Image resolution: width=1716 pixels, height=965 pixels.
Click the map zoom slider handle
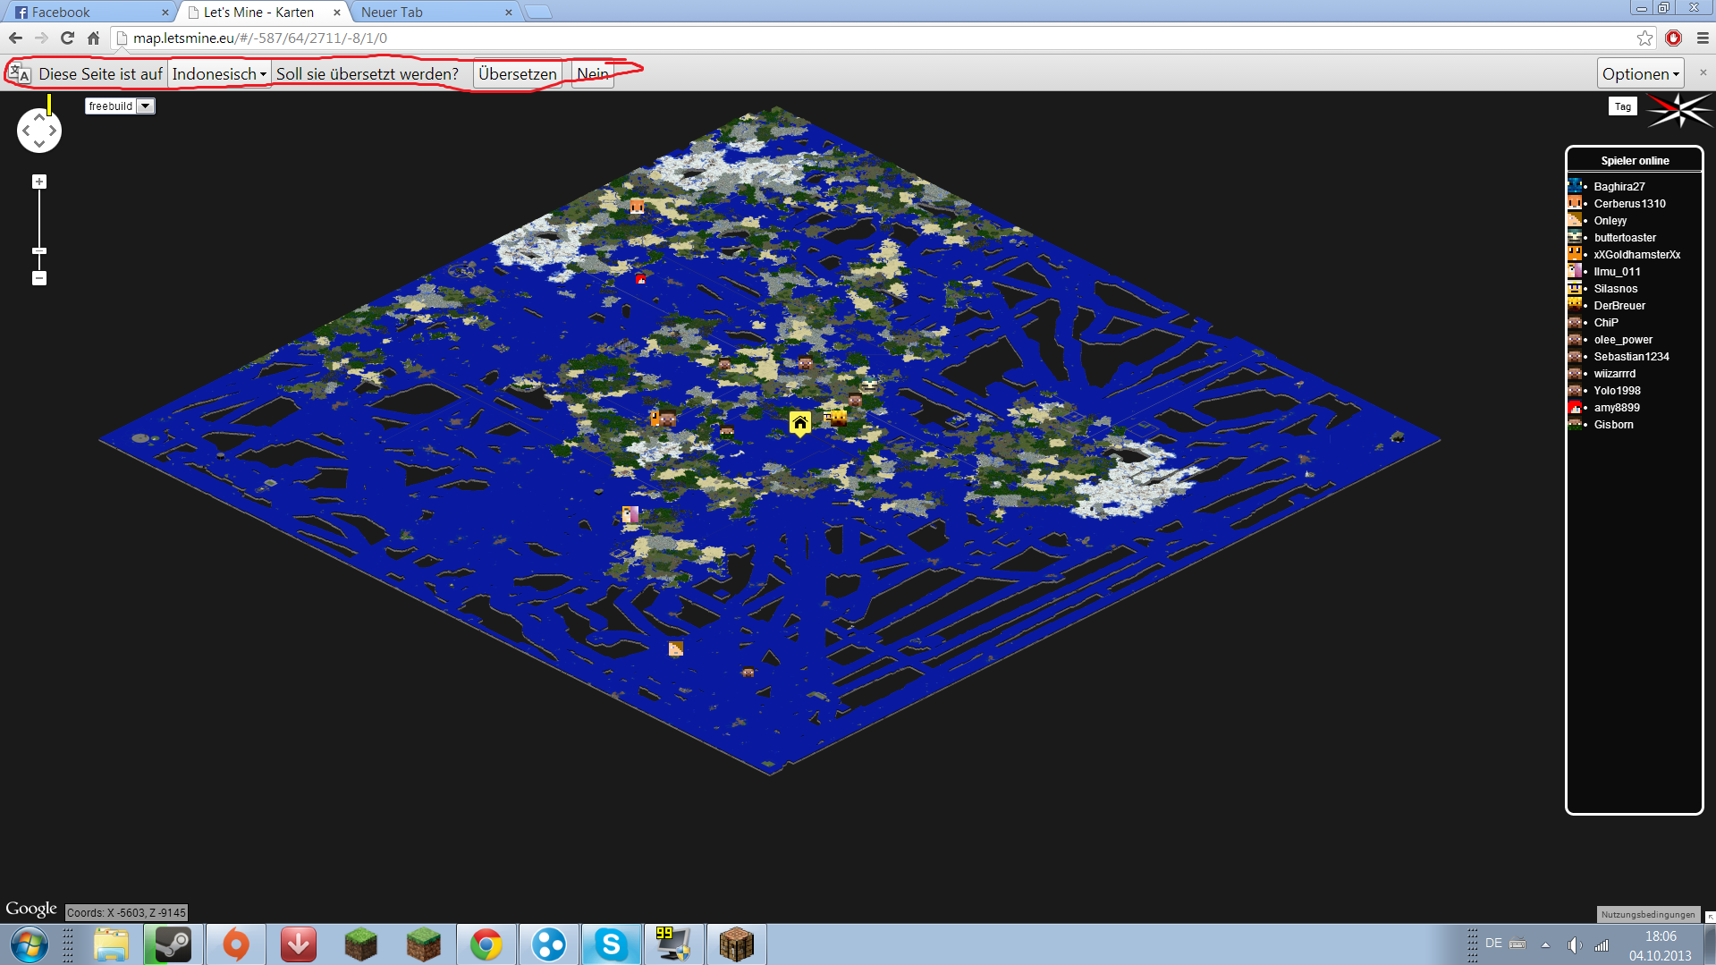38,250
